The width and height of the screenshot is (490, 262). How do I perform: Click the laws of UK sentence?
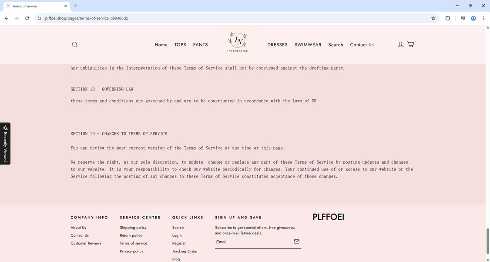194,101
